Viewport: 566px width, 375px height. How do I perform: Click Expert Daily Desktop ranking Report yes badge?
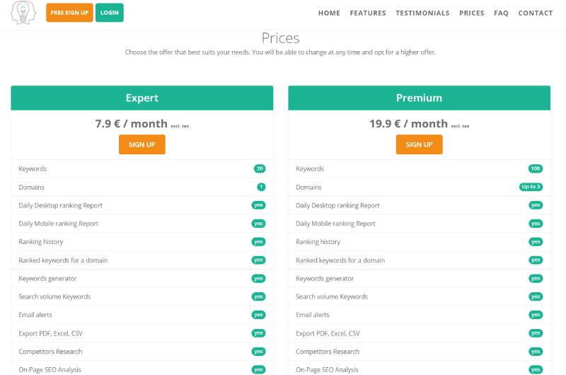point(258,205)
